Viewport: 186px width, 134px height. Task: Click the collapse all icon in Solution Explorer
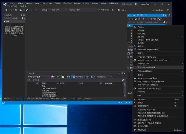(151, 19)
